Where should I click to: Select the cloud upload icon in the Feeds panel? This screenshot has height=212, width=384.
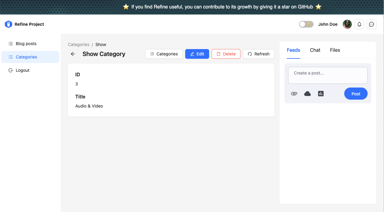(307, 94)
